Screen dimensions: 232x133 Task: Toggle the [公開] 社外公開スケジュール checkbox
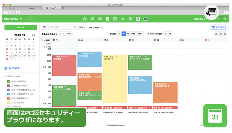[x=8, y=90]
